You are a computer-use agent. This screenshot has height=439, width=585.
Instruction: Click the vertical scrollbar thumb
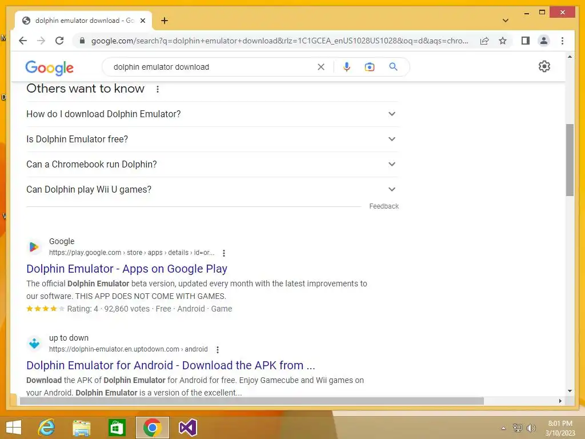tap(570, 160)
